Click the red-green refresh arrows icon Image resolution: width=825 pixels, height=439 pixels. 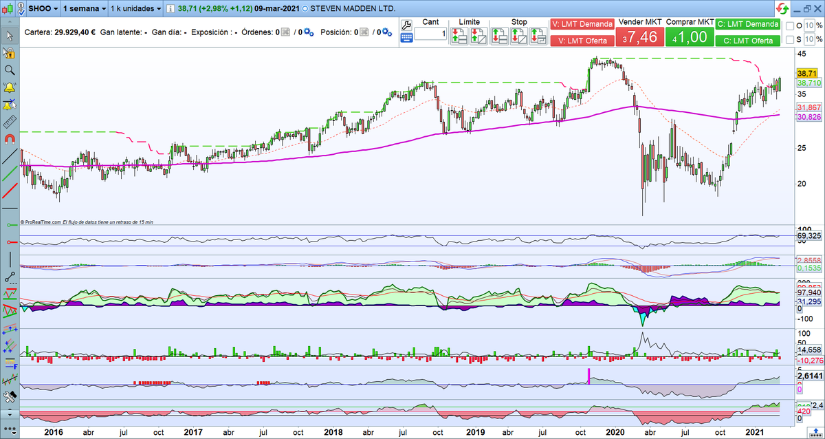(x=783, y=10)
